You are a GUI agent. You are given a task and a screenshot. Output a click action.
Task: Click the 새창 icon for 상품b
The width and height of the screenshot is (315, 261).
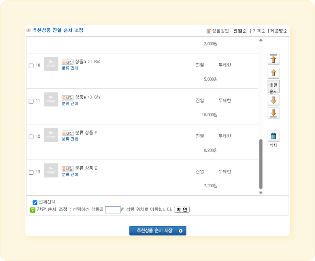tap(68, 62)
